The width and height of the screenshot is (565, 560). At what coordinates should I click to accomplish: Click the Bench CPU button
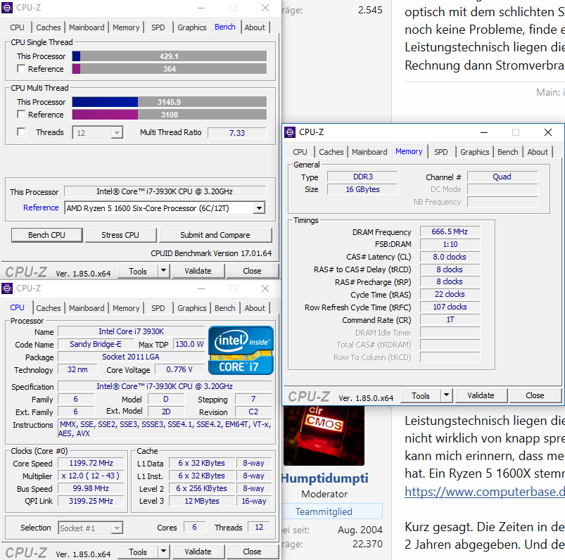pyautogui.click(x=47, y=235)
